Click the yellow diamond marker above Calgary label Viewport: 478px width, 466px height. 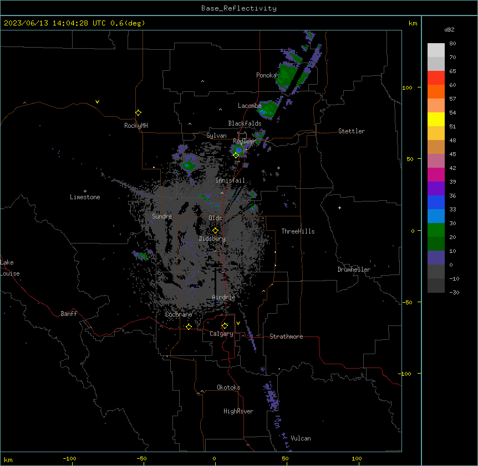point(225,326)
